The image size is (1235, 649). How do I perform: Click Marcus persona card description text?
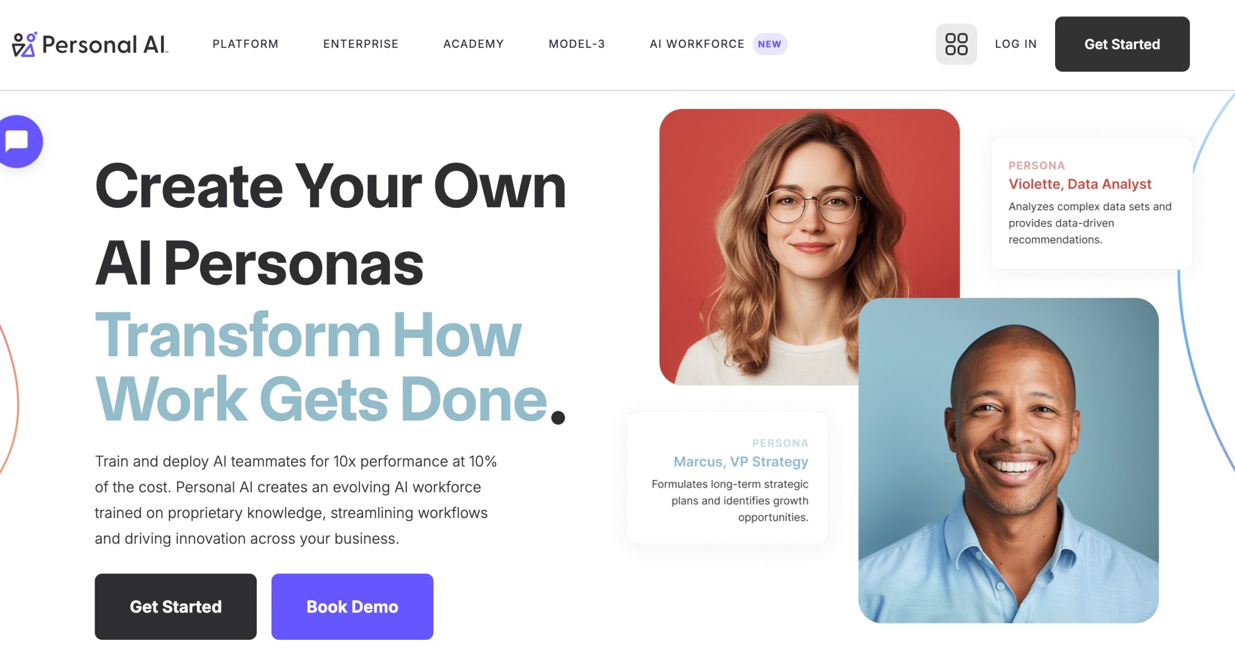(730, 501)
